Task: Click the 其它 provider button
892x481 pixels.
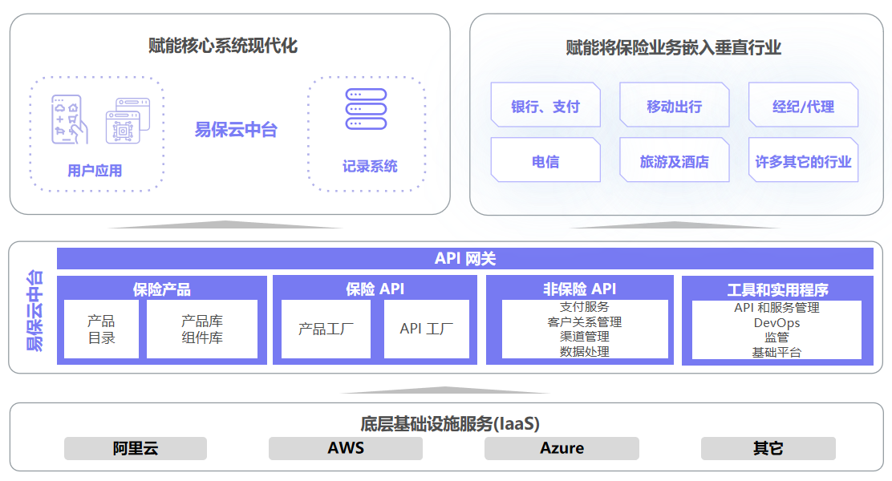Action: click(768, 448)
